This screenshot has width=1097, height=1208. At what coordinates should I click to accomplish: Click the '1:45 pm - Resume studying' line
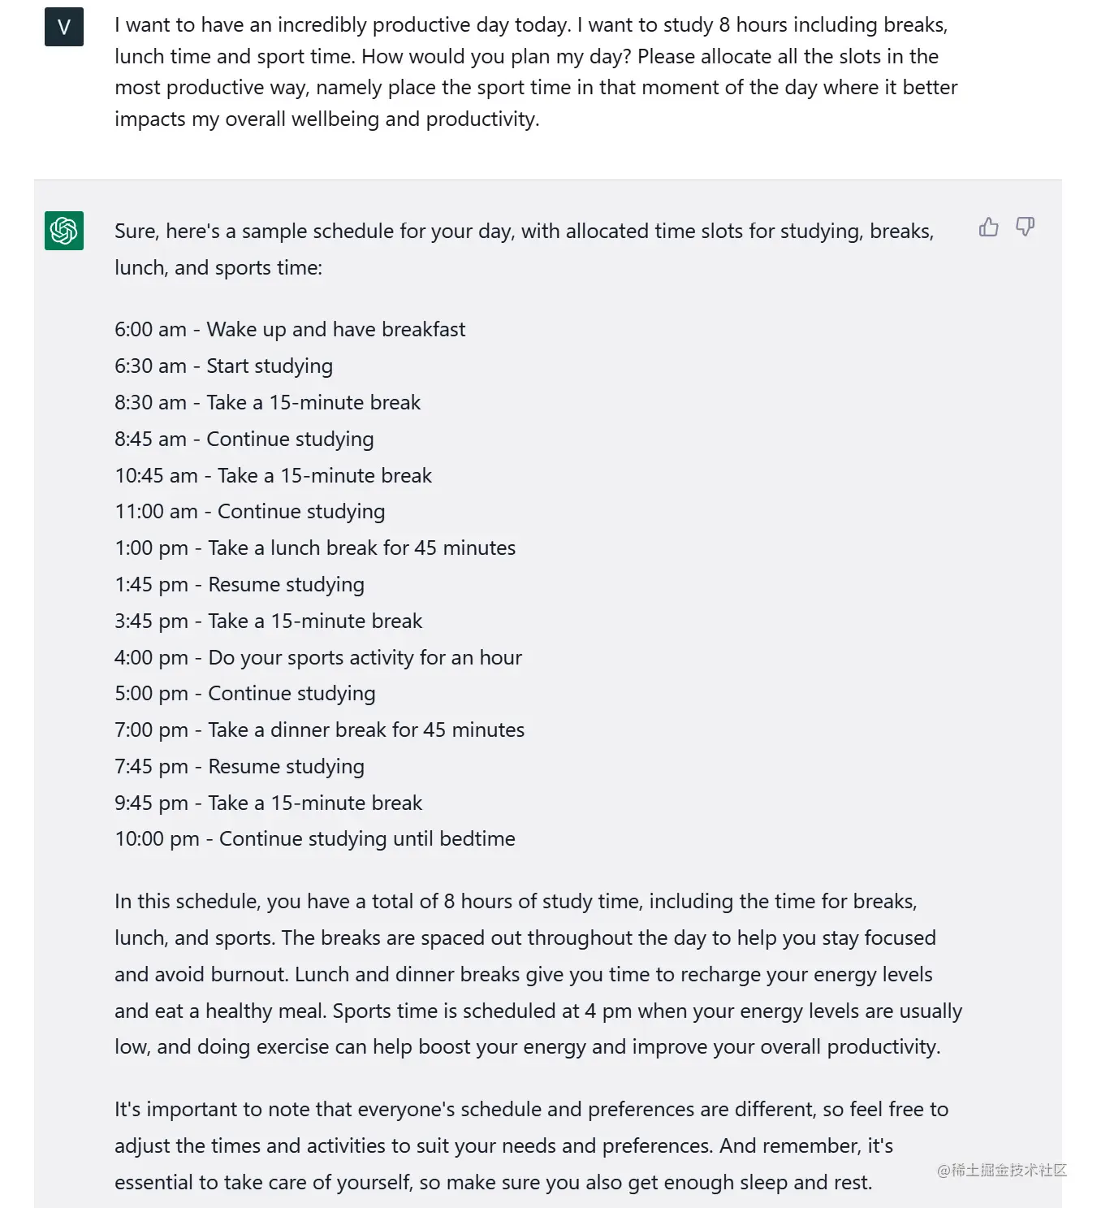pos(239,584)
